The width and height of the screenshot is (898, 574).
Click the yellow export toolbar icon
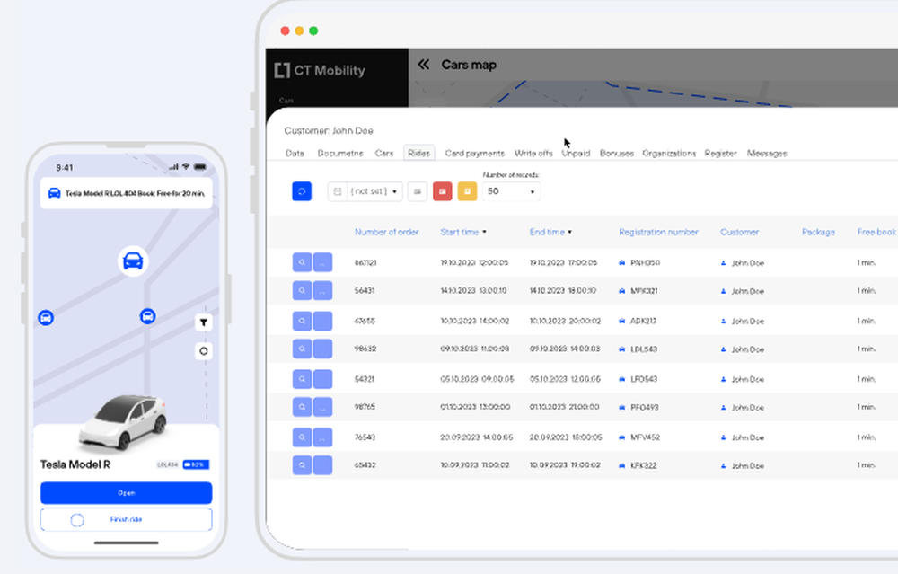pyautogui.click(x=467, y=191)
